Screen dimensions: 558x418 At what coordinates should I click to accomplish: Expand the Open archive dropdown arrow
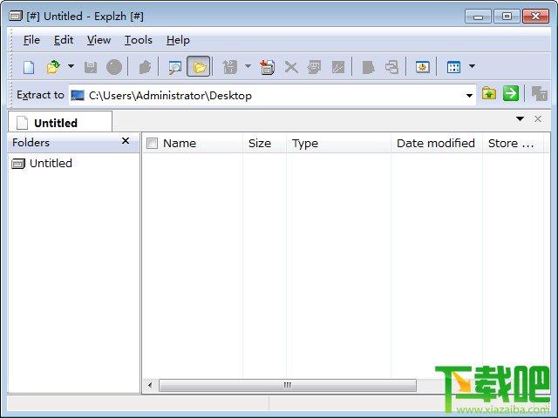[x=71, y=66]
